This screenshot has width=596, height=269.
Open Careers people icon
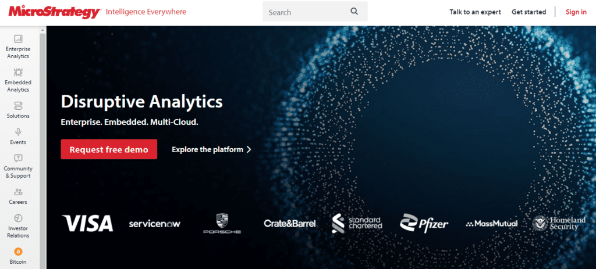point(18,192)
